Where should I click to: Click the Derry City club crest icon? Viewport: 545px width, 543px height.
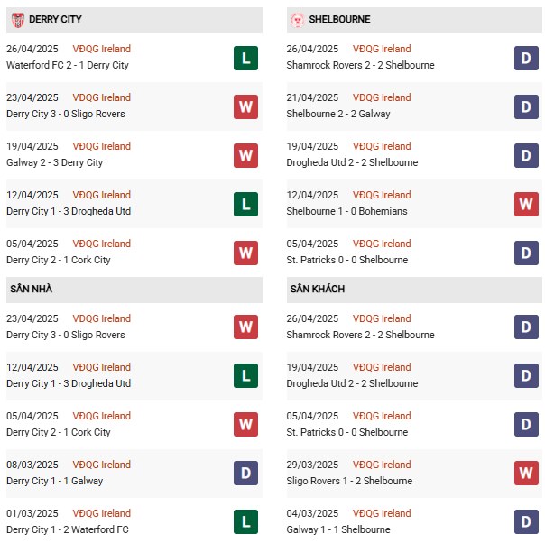18,20
